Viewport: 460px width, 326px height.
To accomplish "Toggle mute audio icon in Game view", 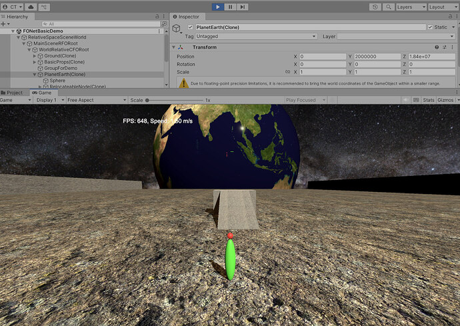I will [x=405, y=100].
